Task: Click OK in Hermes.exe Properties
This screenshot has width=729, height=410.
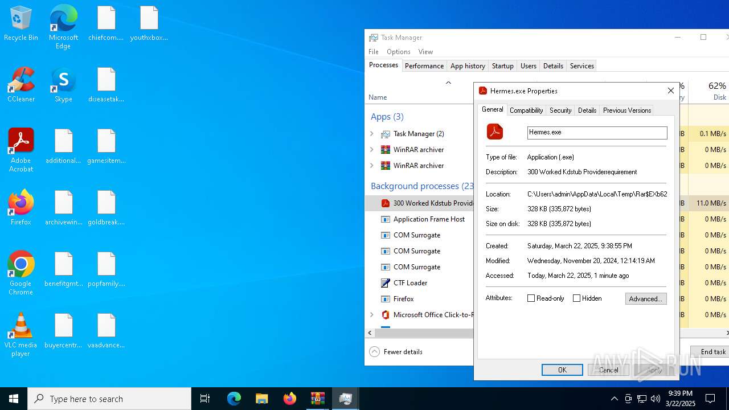Action: (562, 370)
